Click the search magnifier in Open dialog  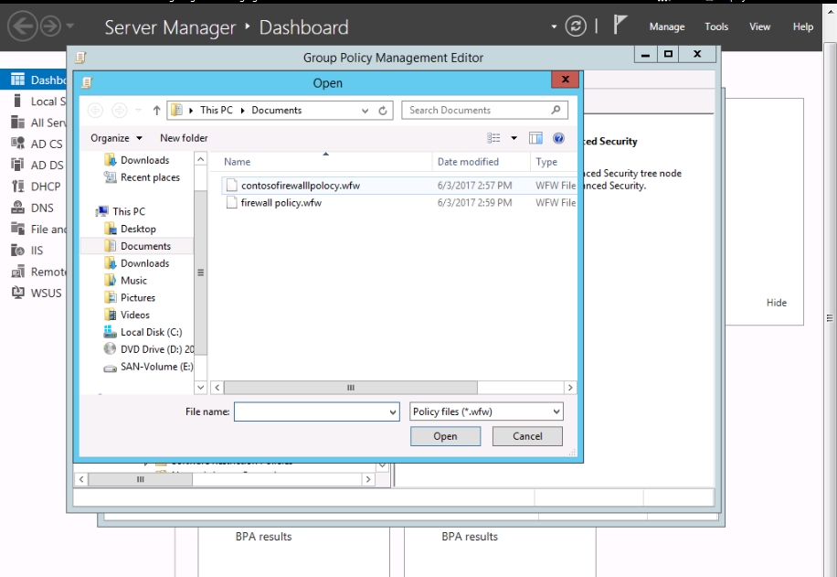556,110
